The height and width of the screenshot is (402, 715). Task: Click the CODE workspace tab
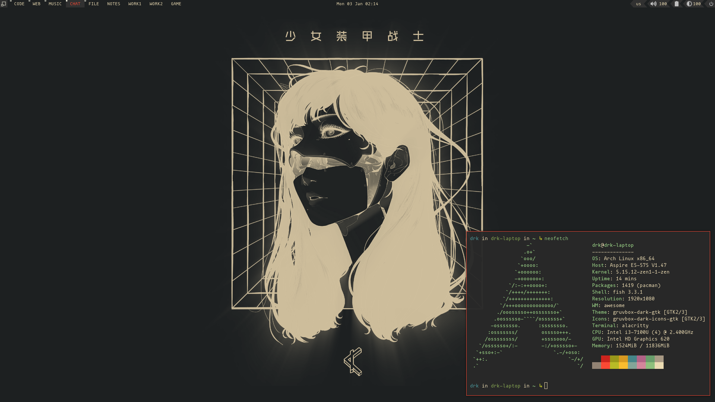click(19, 4)
